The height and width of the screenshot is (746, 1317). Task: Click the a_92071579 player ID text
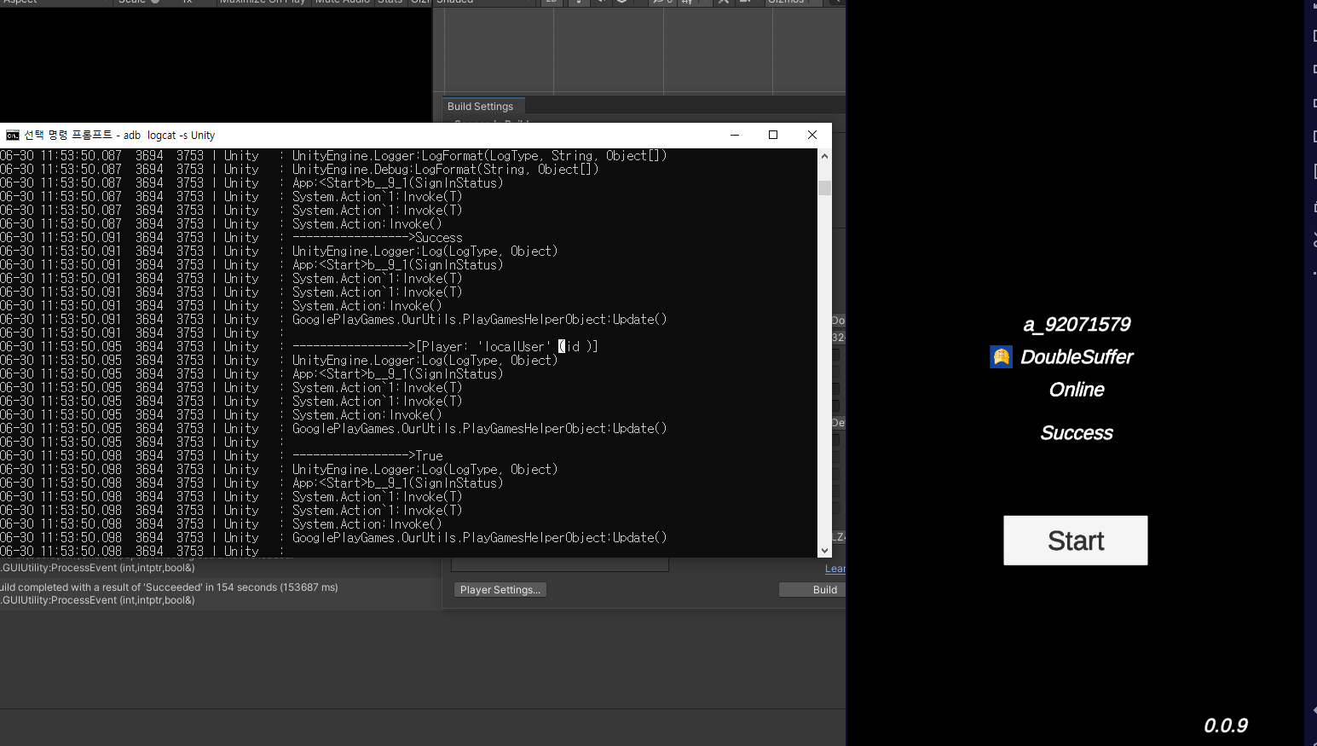click(1077, 325)
